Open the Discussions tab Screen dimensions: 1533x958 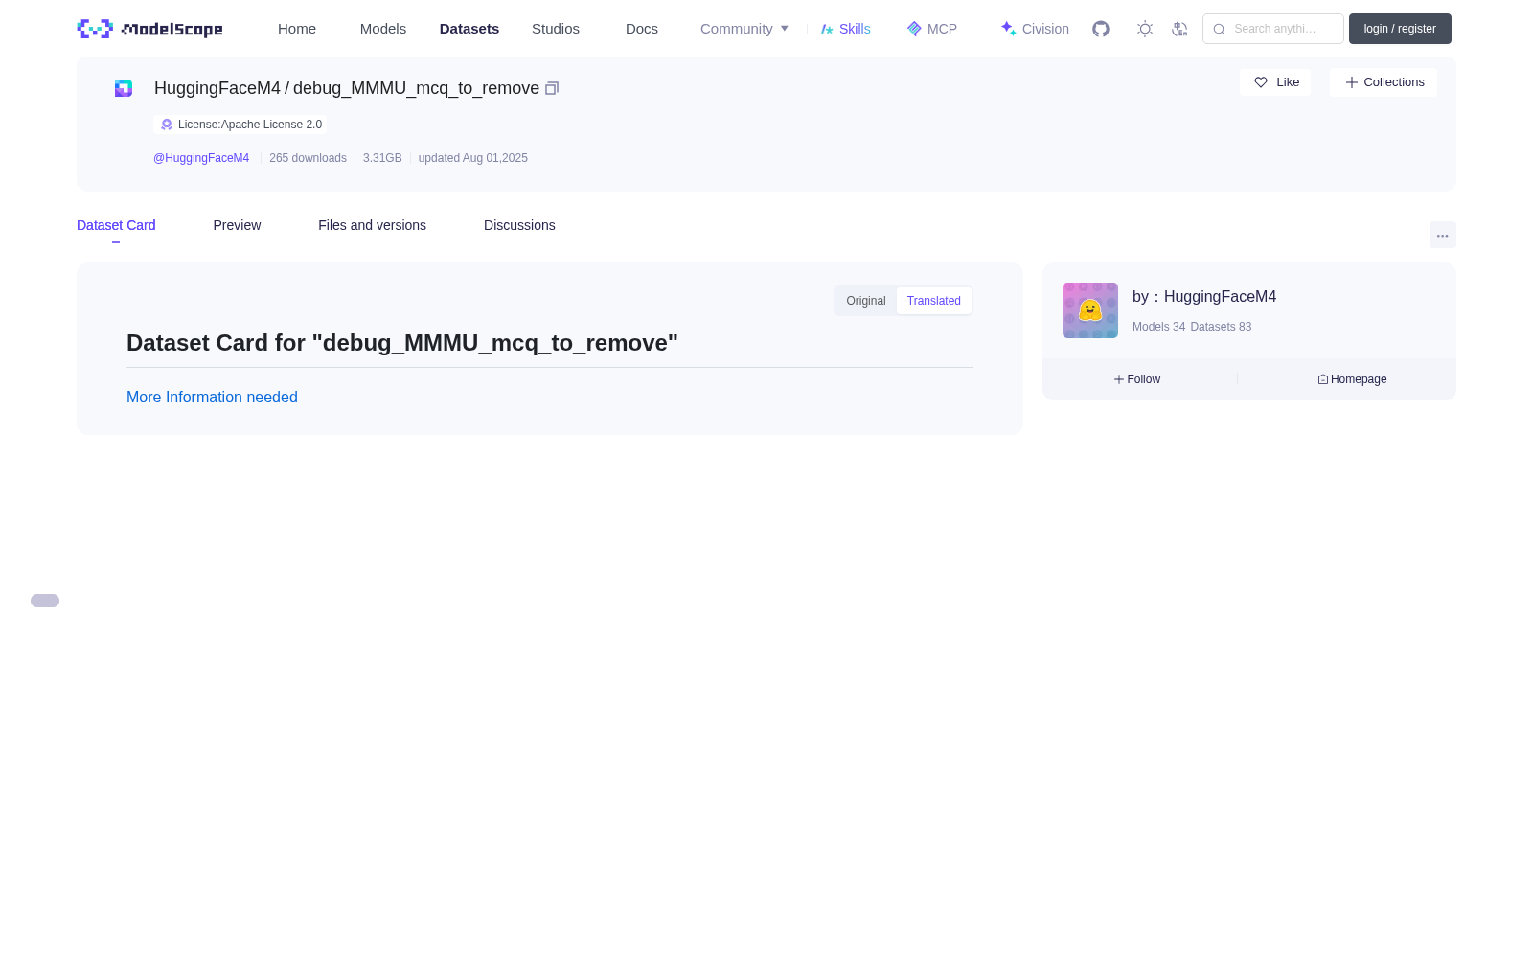[x=519, y=225]
